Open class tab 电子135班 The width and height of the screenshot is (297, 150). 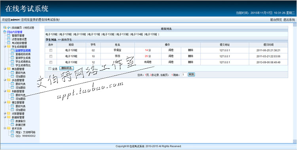click(151, 35)
